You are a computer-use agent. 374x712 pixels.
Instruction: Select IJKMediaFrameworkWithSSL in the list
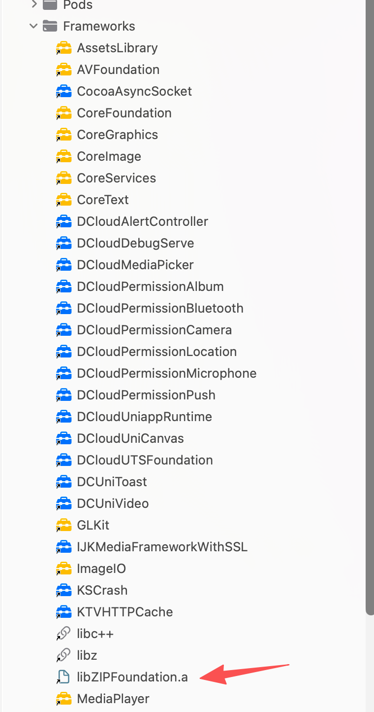(x=162, y=547)
